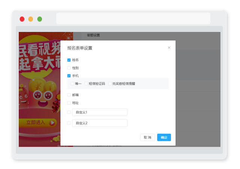
Task: Enable 短信验证码 checkbox
Action: pyautogui.click(x=86, y=84)
